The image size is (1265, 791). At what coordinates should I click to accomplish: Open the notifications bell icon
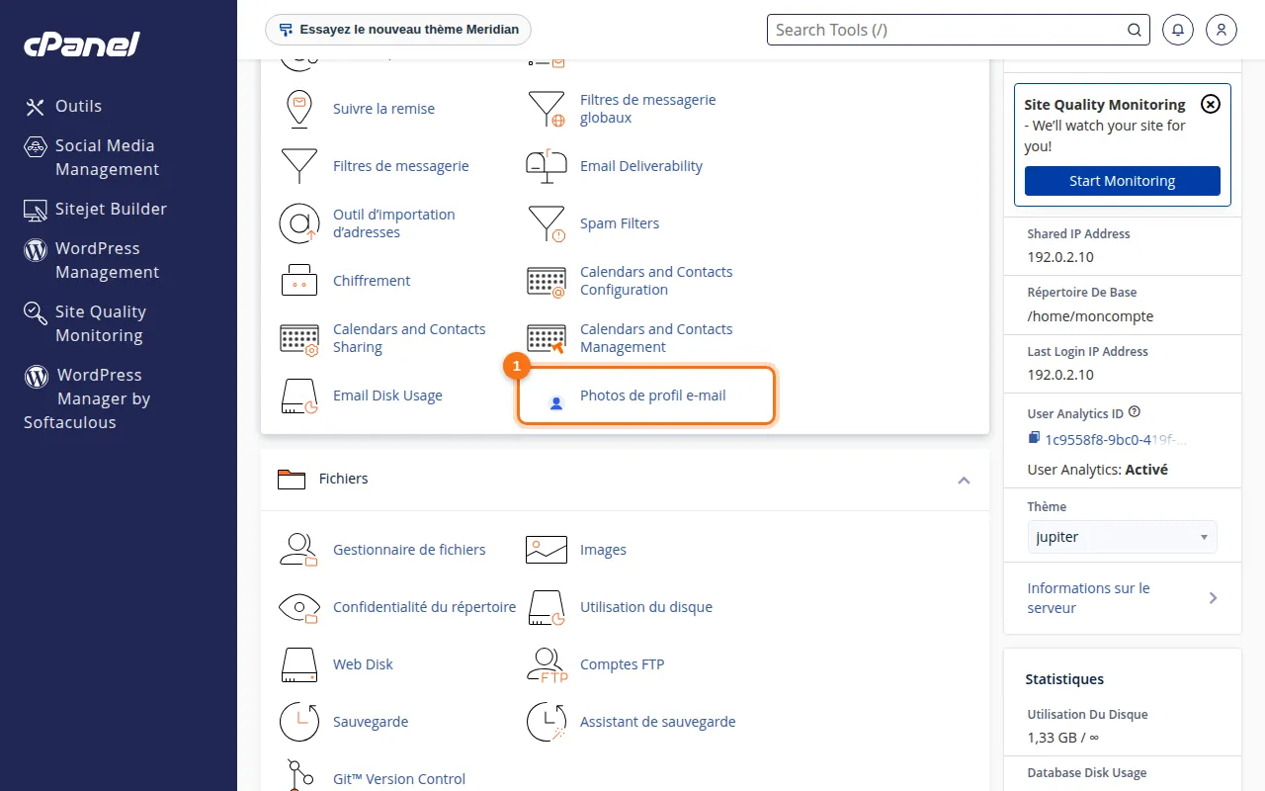pyautogui.click(x=1178, y=30)
